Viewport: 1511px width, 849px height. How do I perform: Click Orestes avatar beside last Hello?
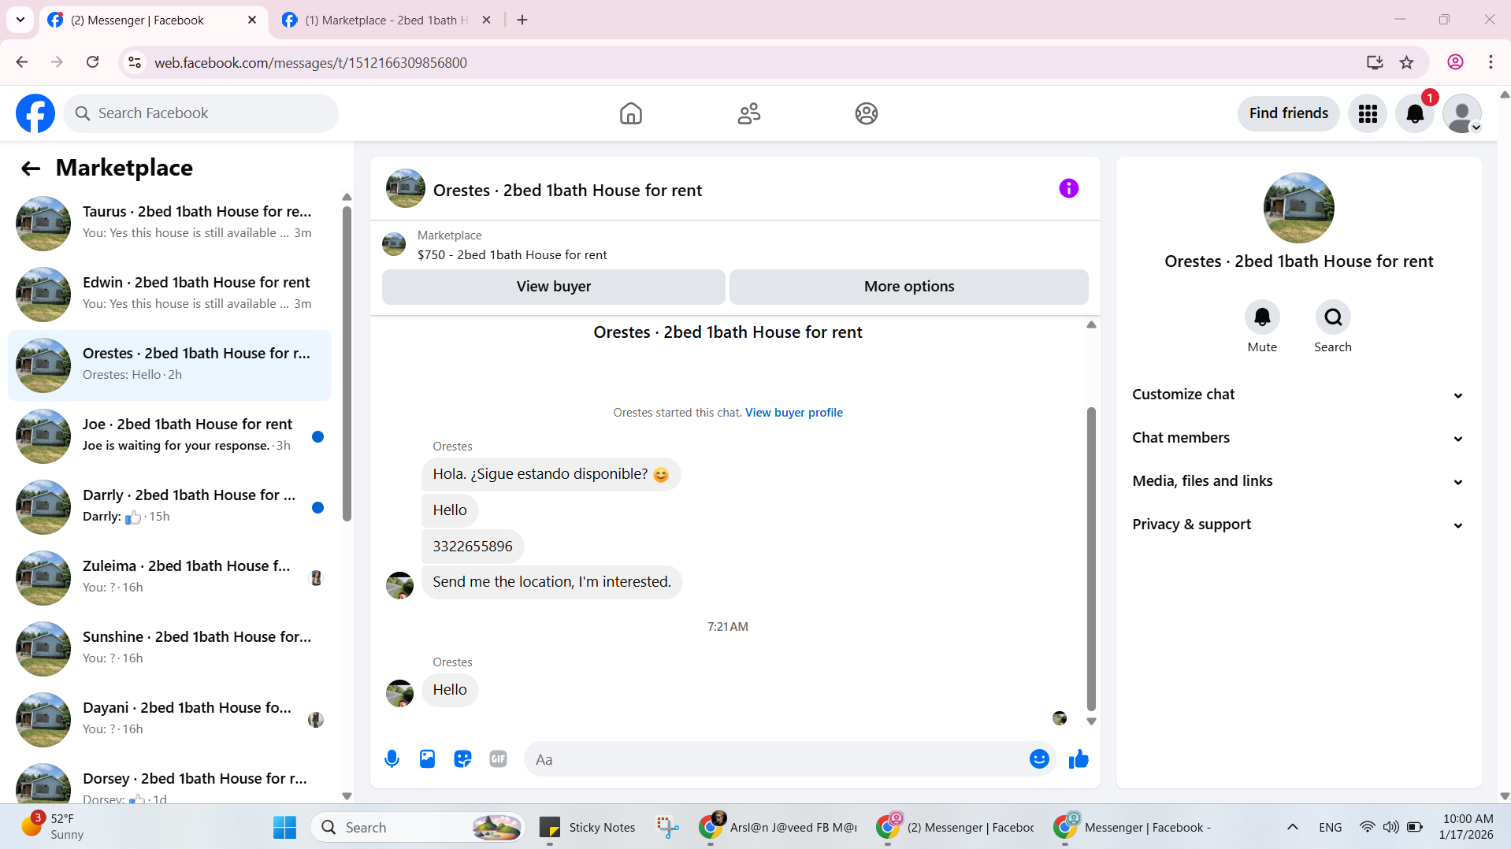click(x=399, y=693)
